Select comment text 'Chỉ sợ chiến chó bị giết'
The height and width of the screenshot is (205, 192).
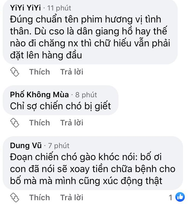(x=61, y=106)
